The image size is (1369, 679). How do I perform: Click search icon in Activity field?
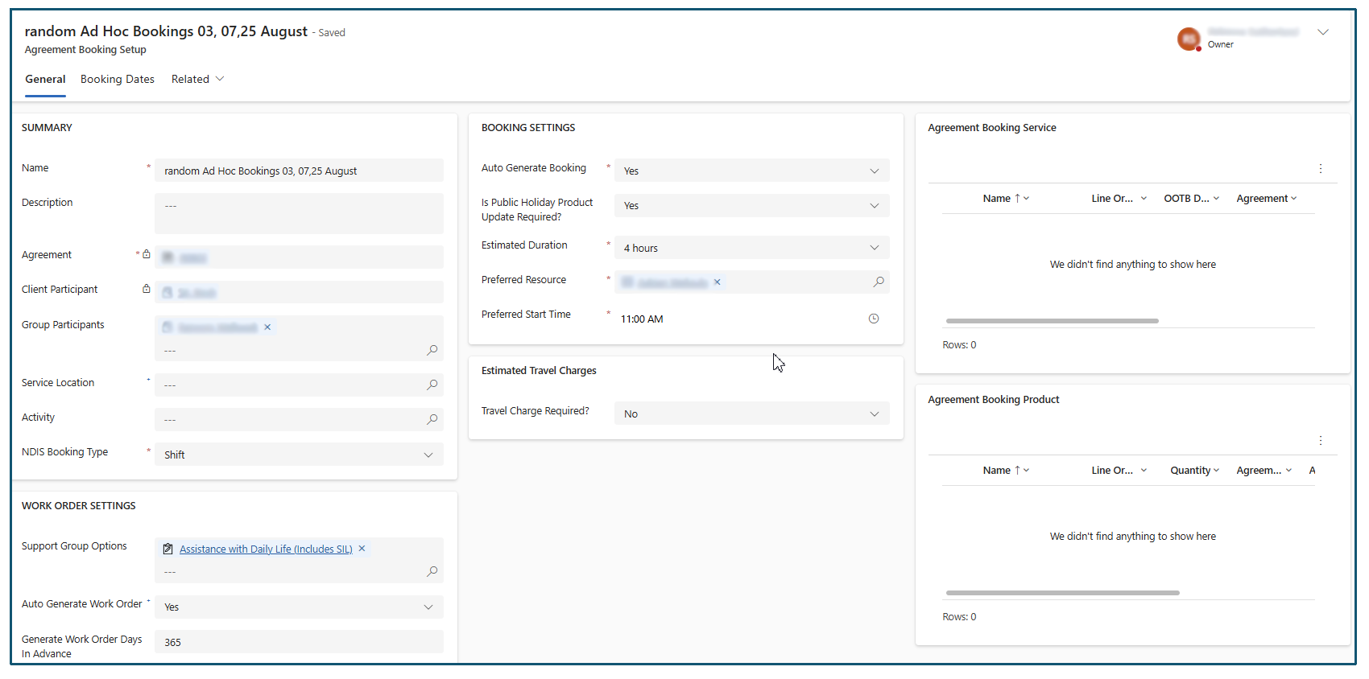coord(432,420)
